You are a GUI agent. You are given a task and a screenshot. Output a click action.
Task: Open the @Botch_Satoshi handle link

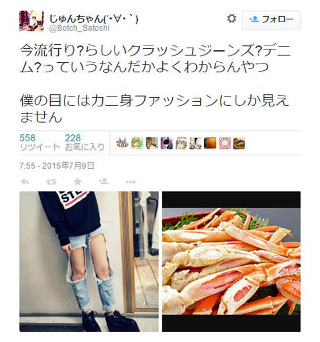(x=79, y=28)
